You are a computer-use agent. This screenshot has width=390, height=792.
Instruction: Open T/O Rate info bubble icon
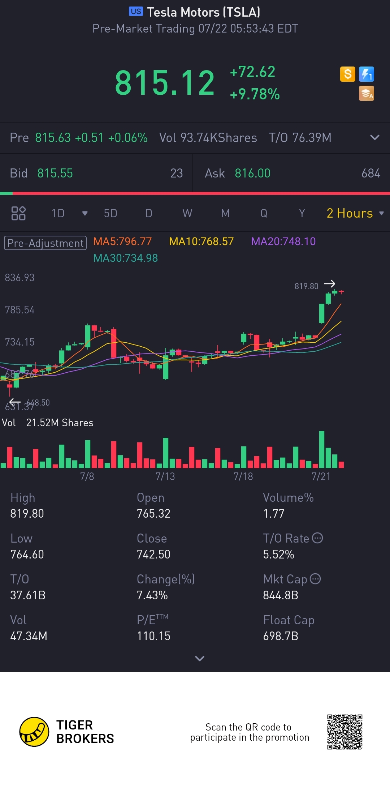pos(317,538)
